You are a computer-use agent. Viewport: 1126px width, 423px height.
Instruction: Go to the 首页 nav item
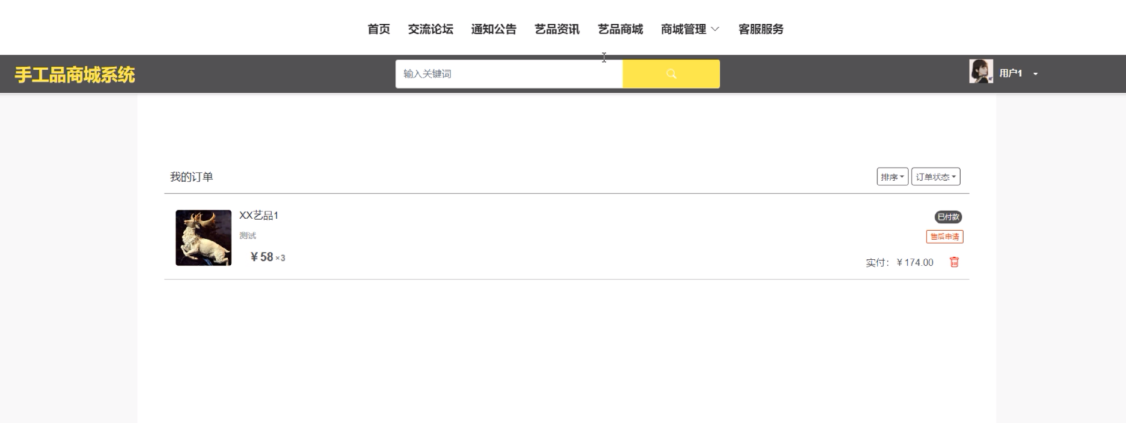379,29
